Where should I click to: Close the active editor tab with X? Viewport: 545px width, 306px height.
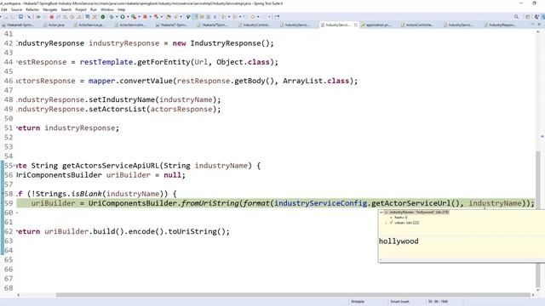356,25
